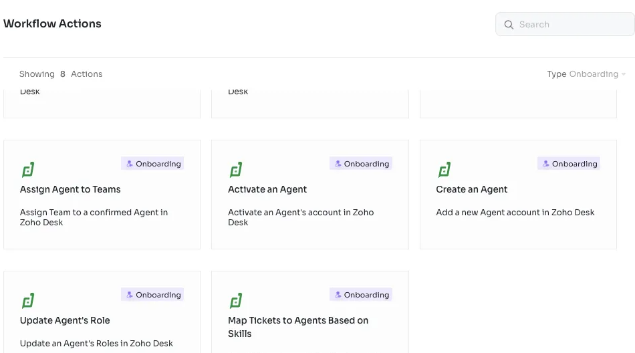Click the 'Showing 8 Actions' count

[x=61, y=74]
